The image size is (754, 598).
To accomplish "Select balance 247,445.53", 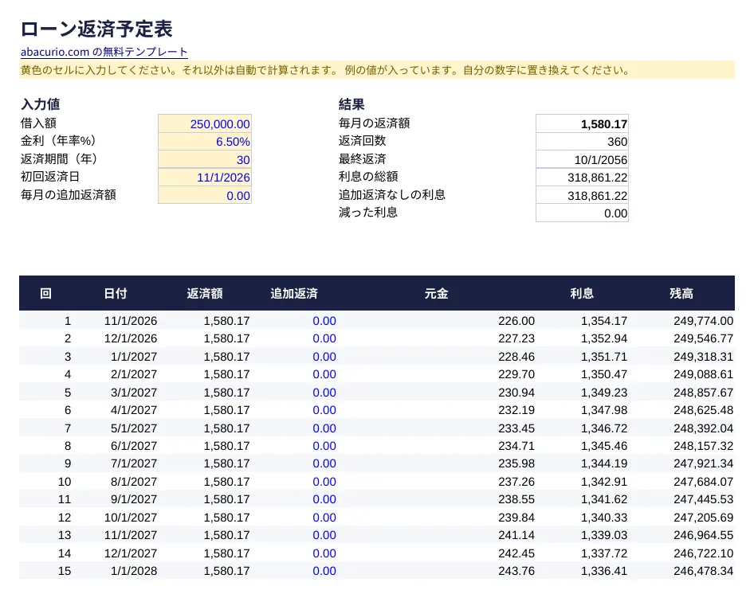I will coord(704,499).
